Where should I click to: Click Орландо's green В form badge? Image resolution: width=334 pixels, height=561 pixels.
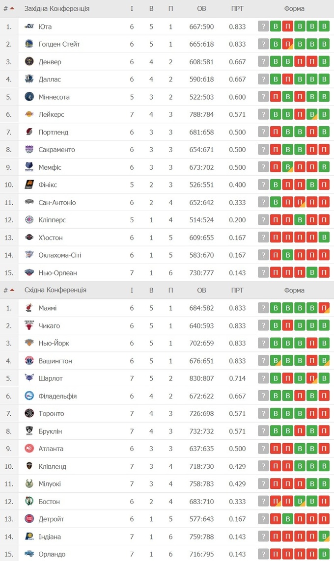click(324, 554)
